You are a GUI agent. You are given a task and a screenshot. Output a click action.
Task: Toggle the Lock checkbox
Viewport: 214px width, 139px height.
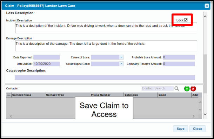click(x=186, y=20)
